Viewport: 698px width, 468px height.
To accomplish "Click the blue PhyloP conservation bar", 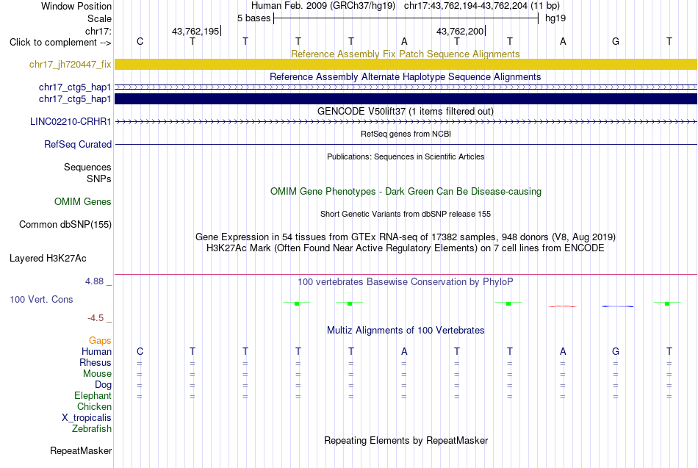I will (618, 306).
